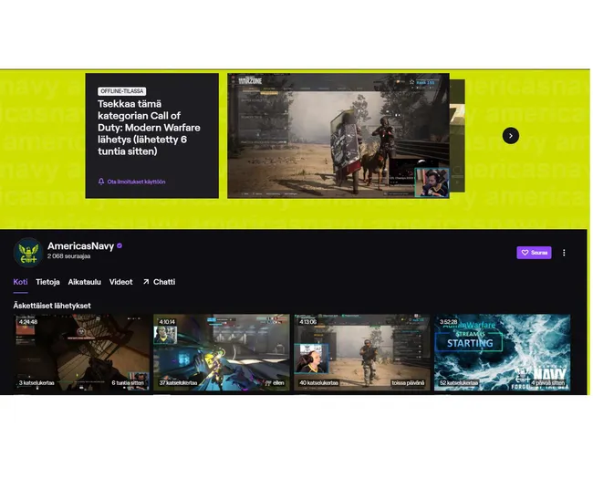Open the Aikataulu tab
593x489 pixels.
[x=84, y=282]
